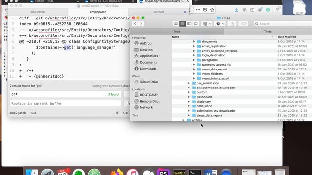The height and width of the screenshot is (175, 312).
Task: Switch to the untitled editor tab
Action: coord(158,12)
